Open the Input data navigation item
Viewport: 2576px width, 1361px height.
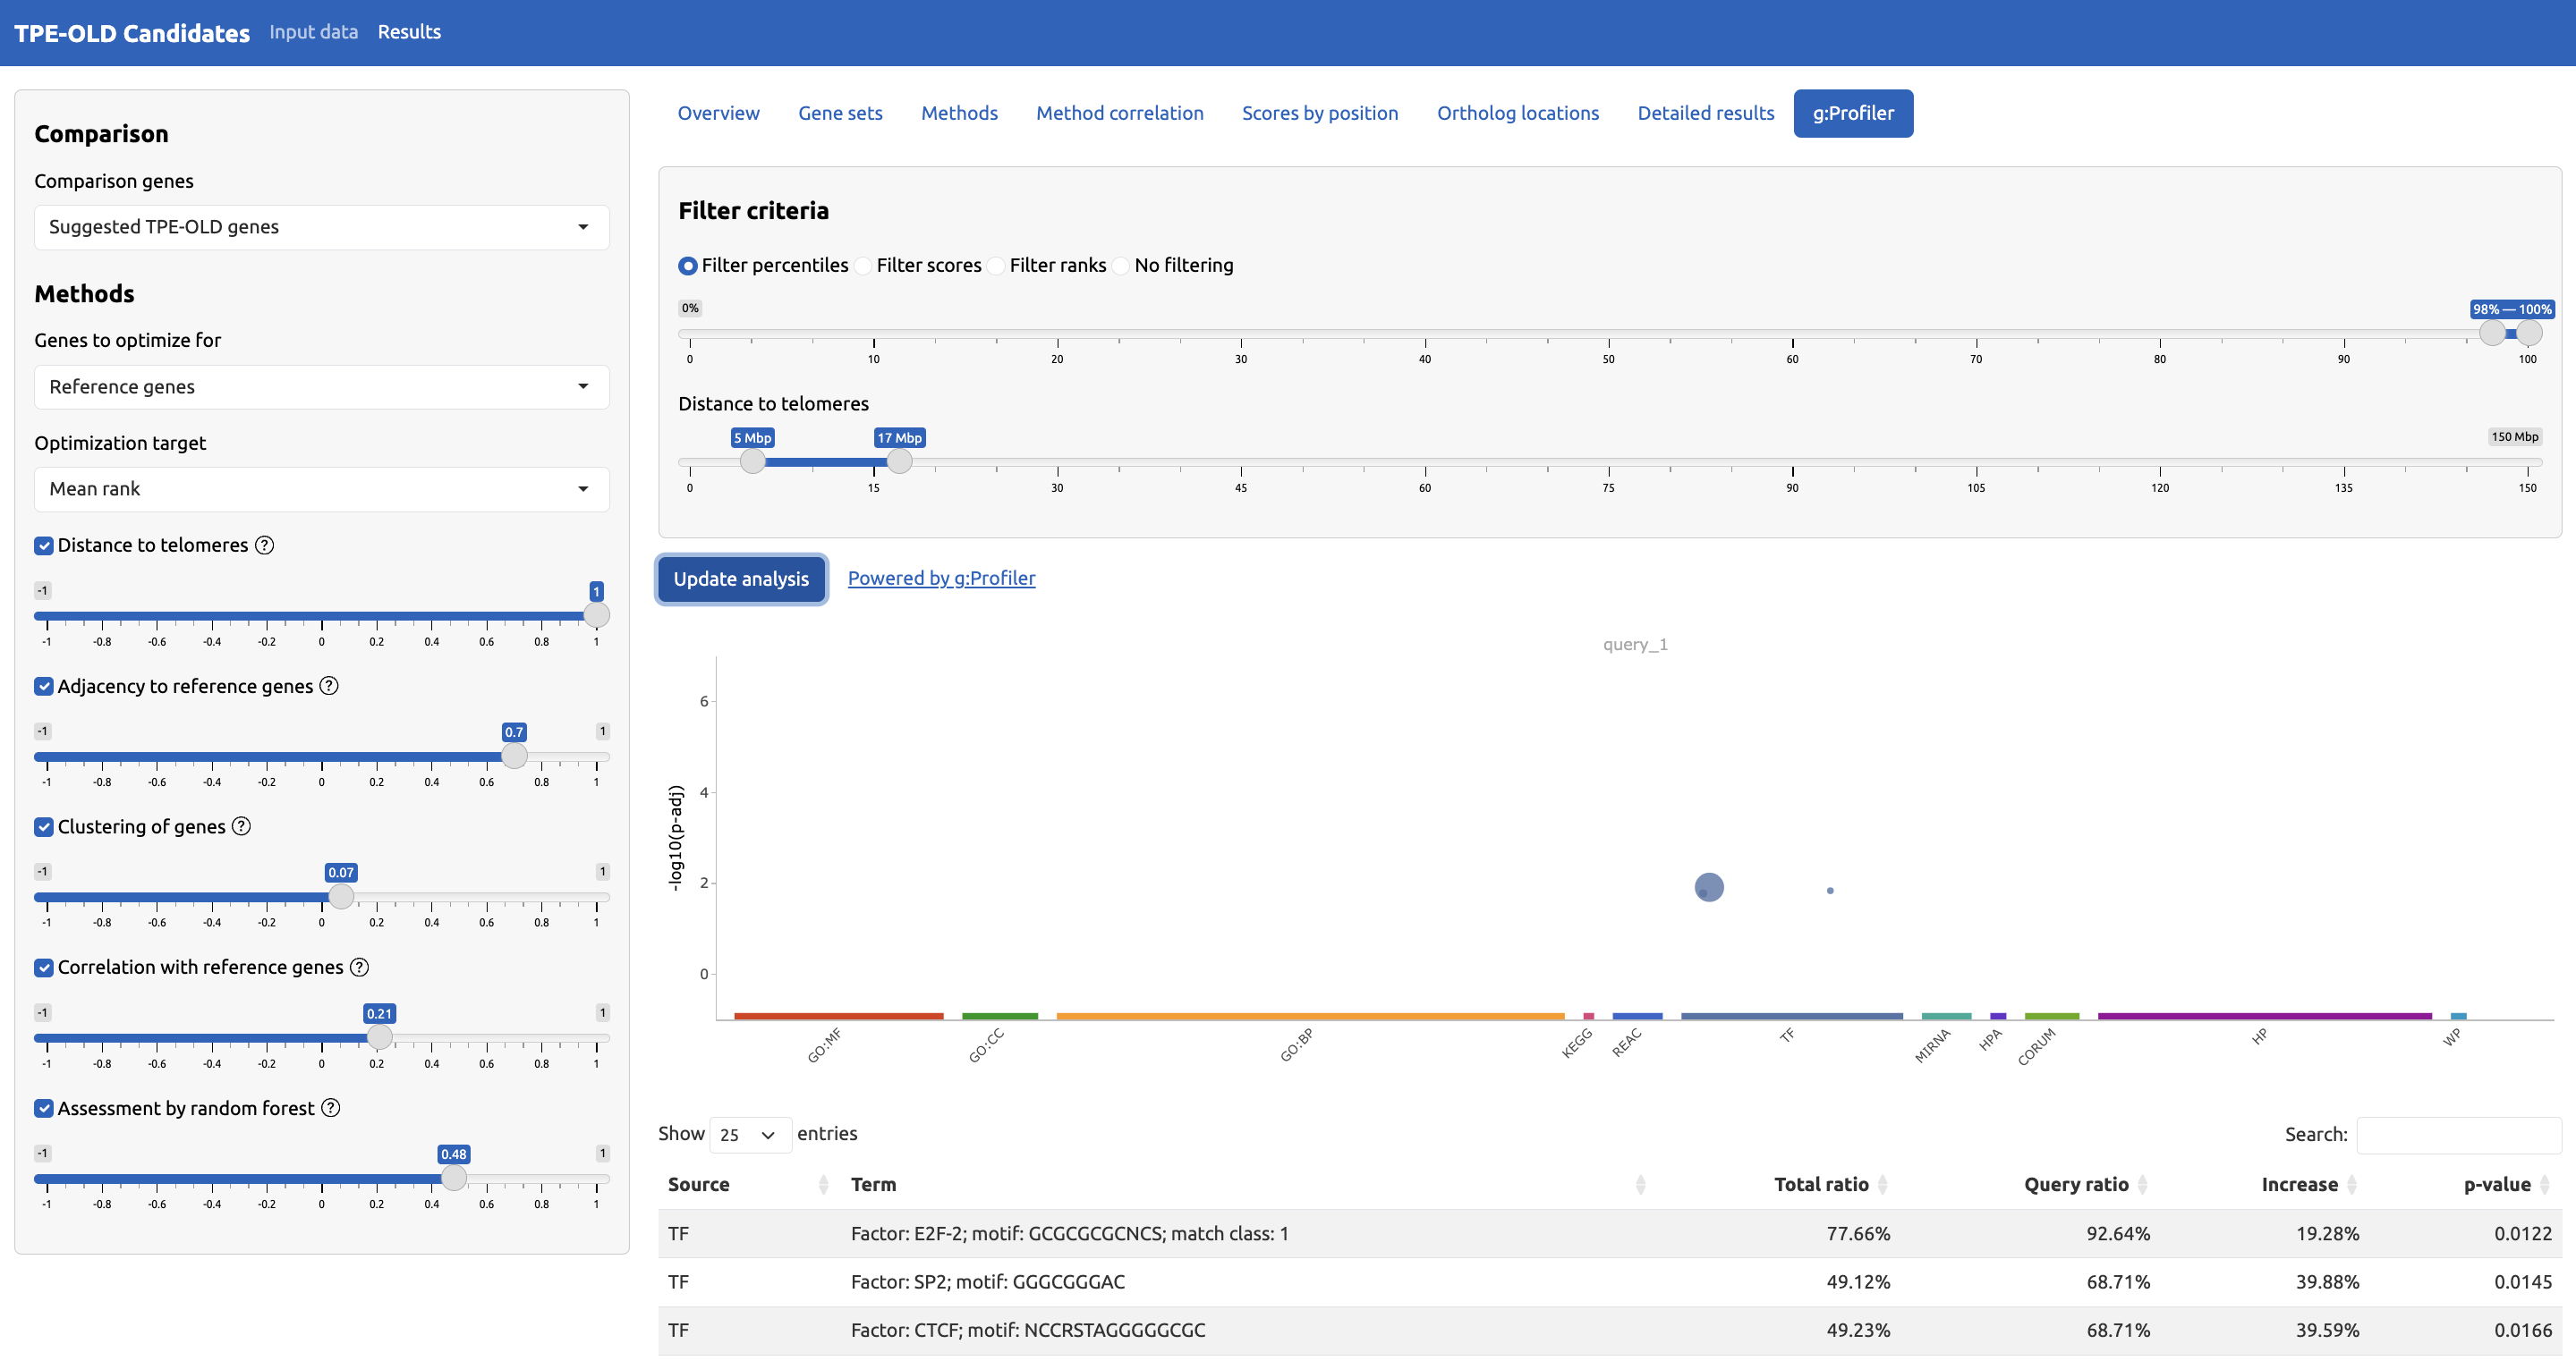point(313,32)
